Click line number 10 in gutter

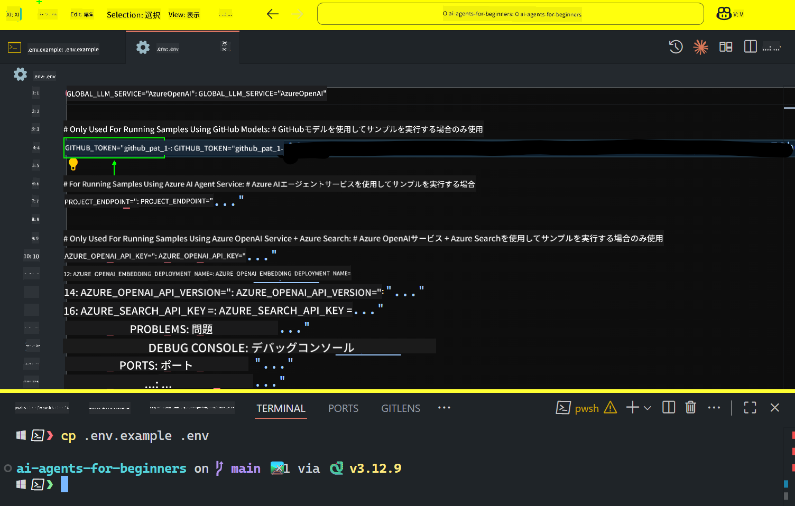(31, 256)
